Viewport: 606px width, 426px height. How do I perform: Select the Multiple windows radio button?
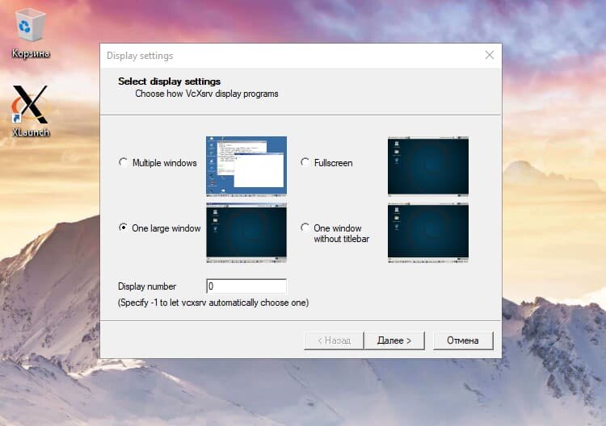(x=124, y=162)
